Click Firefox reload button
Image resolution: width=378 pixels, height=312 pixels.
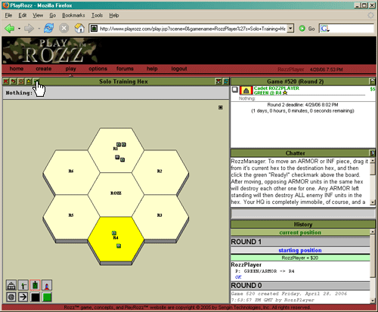tap(48, 28)
